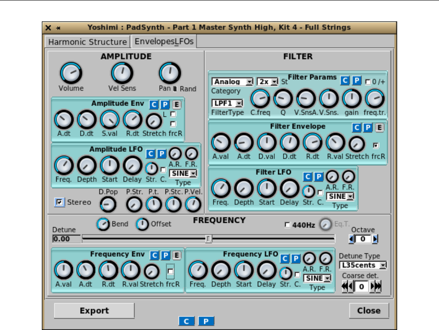This screenshot has width=439, height=330.
Task: Open Amplitude Env editor with E button
Action: (x=176, y=105)
